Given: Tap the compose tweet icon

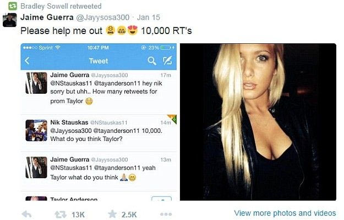Looking at the screenshot, I should click(167, 60).
